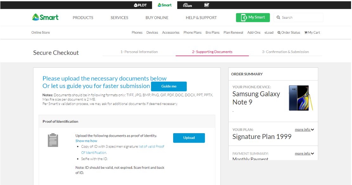Click the Order Summary heading
352x185 pixels.
tap(247, 74)
